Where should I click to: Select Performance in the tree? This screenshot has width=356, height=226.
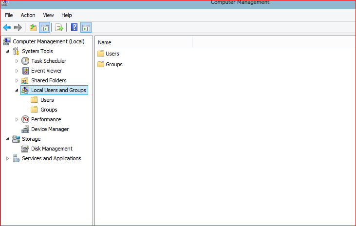click(46, 119)
